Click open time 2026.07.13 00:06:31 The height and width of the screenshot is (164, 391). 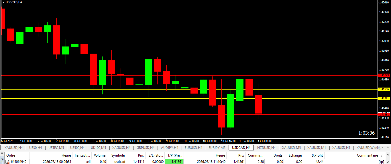pyautogui.click(x=57, y=162)
